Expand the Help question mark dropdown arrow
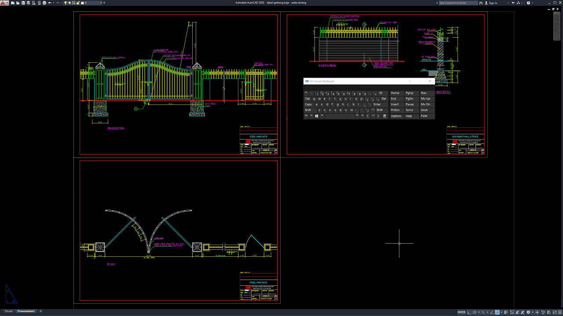 click(x=532, y=3)
